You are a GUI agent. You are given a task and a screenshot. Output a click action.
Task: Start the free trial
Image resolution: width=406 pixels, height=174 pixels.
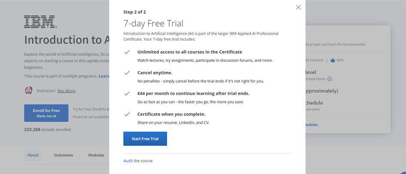(145, 139)
